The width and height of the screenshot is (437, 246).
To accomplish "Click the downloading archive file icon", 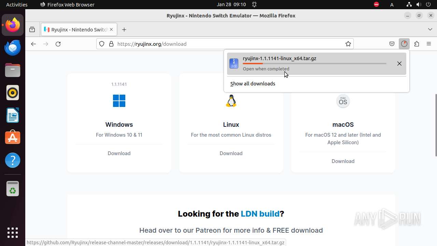I will click(234, 64).
